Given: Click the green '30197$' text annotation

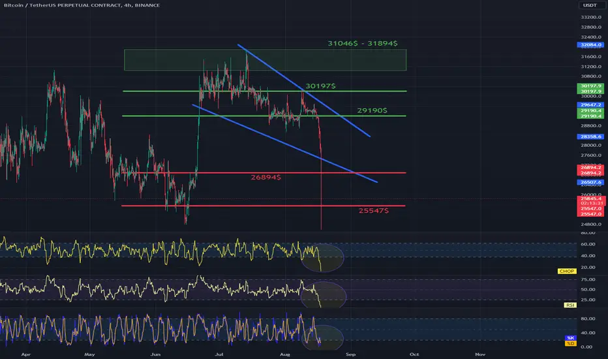Looking at the screenshot, I should [321, 86].
